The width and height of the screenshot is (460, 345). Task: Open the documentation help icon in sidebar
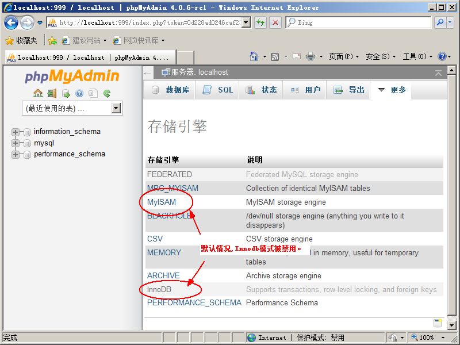[x=79, y=93]
